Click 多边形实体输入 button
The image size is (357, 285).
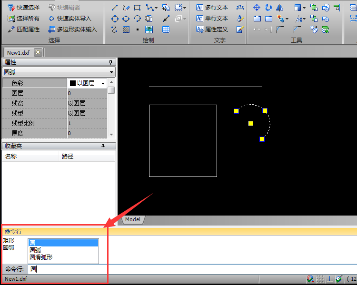pos(73,29)
